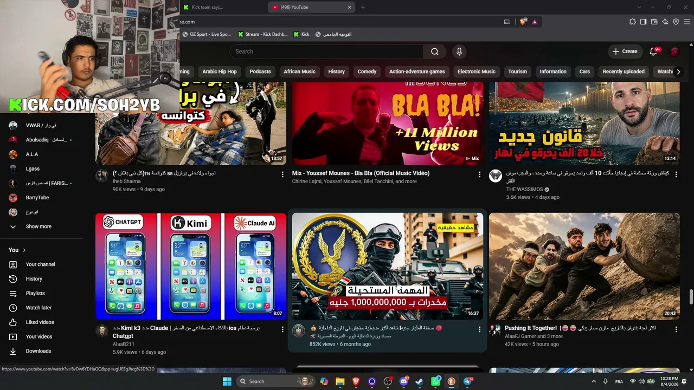The height and width of the screenshot is (390, 694).
Task: Select the Electronic Music chip
Action: point(477,71)
